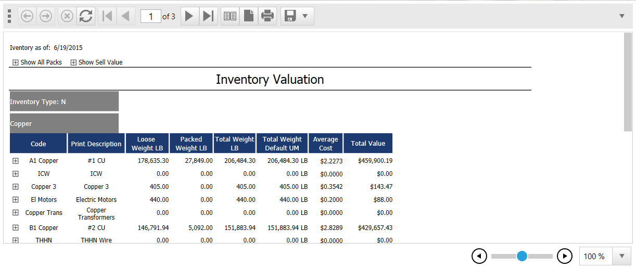
Task: Click the vertical scrollbar thumb
Action: point(628,82)
